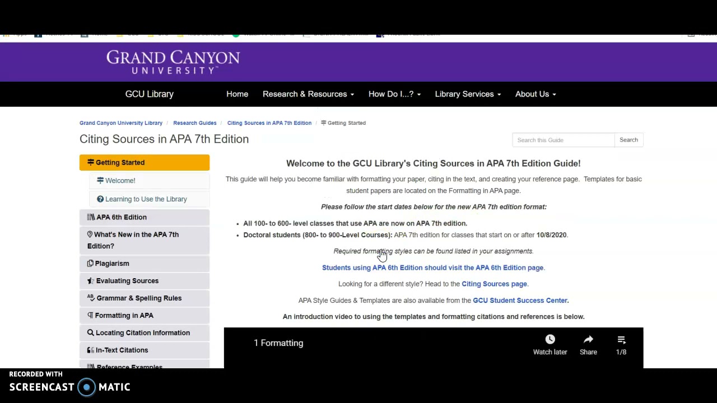This screenshot has height=403, width=717.
Task: Click the Screencast-O-Matic logo circle
Action: pyautogui.click(x=87, y=387)
